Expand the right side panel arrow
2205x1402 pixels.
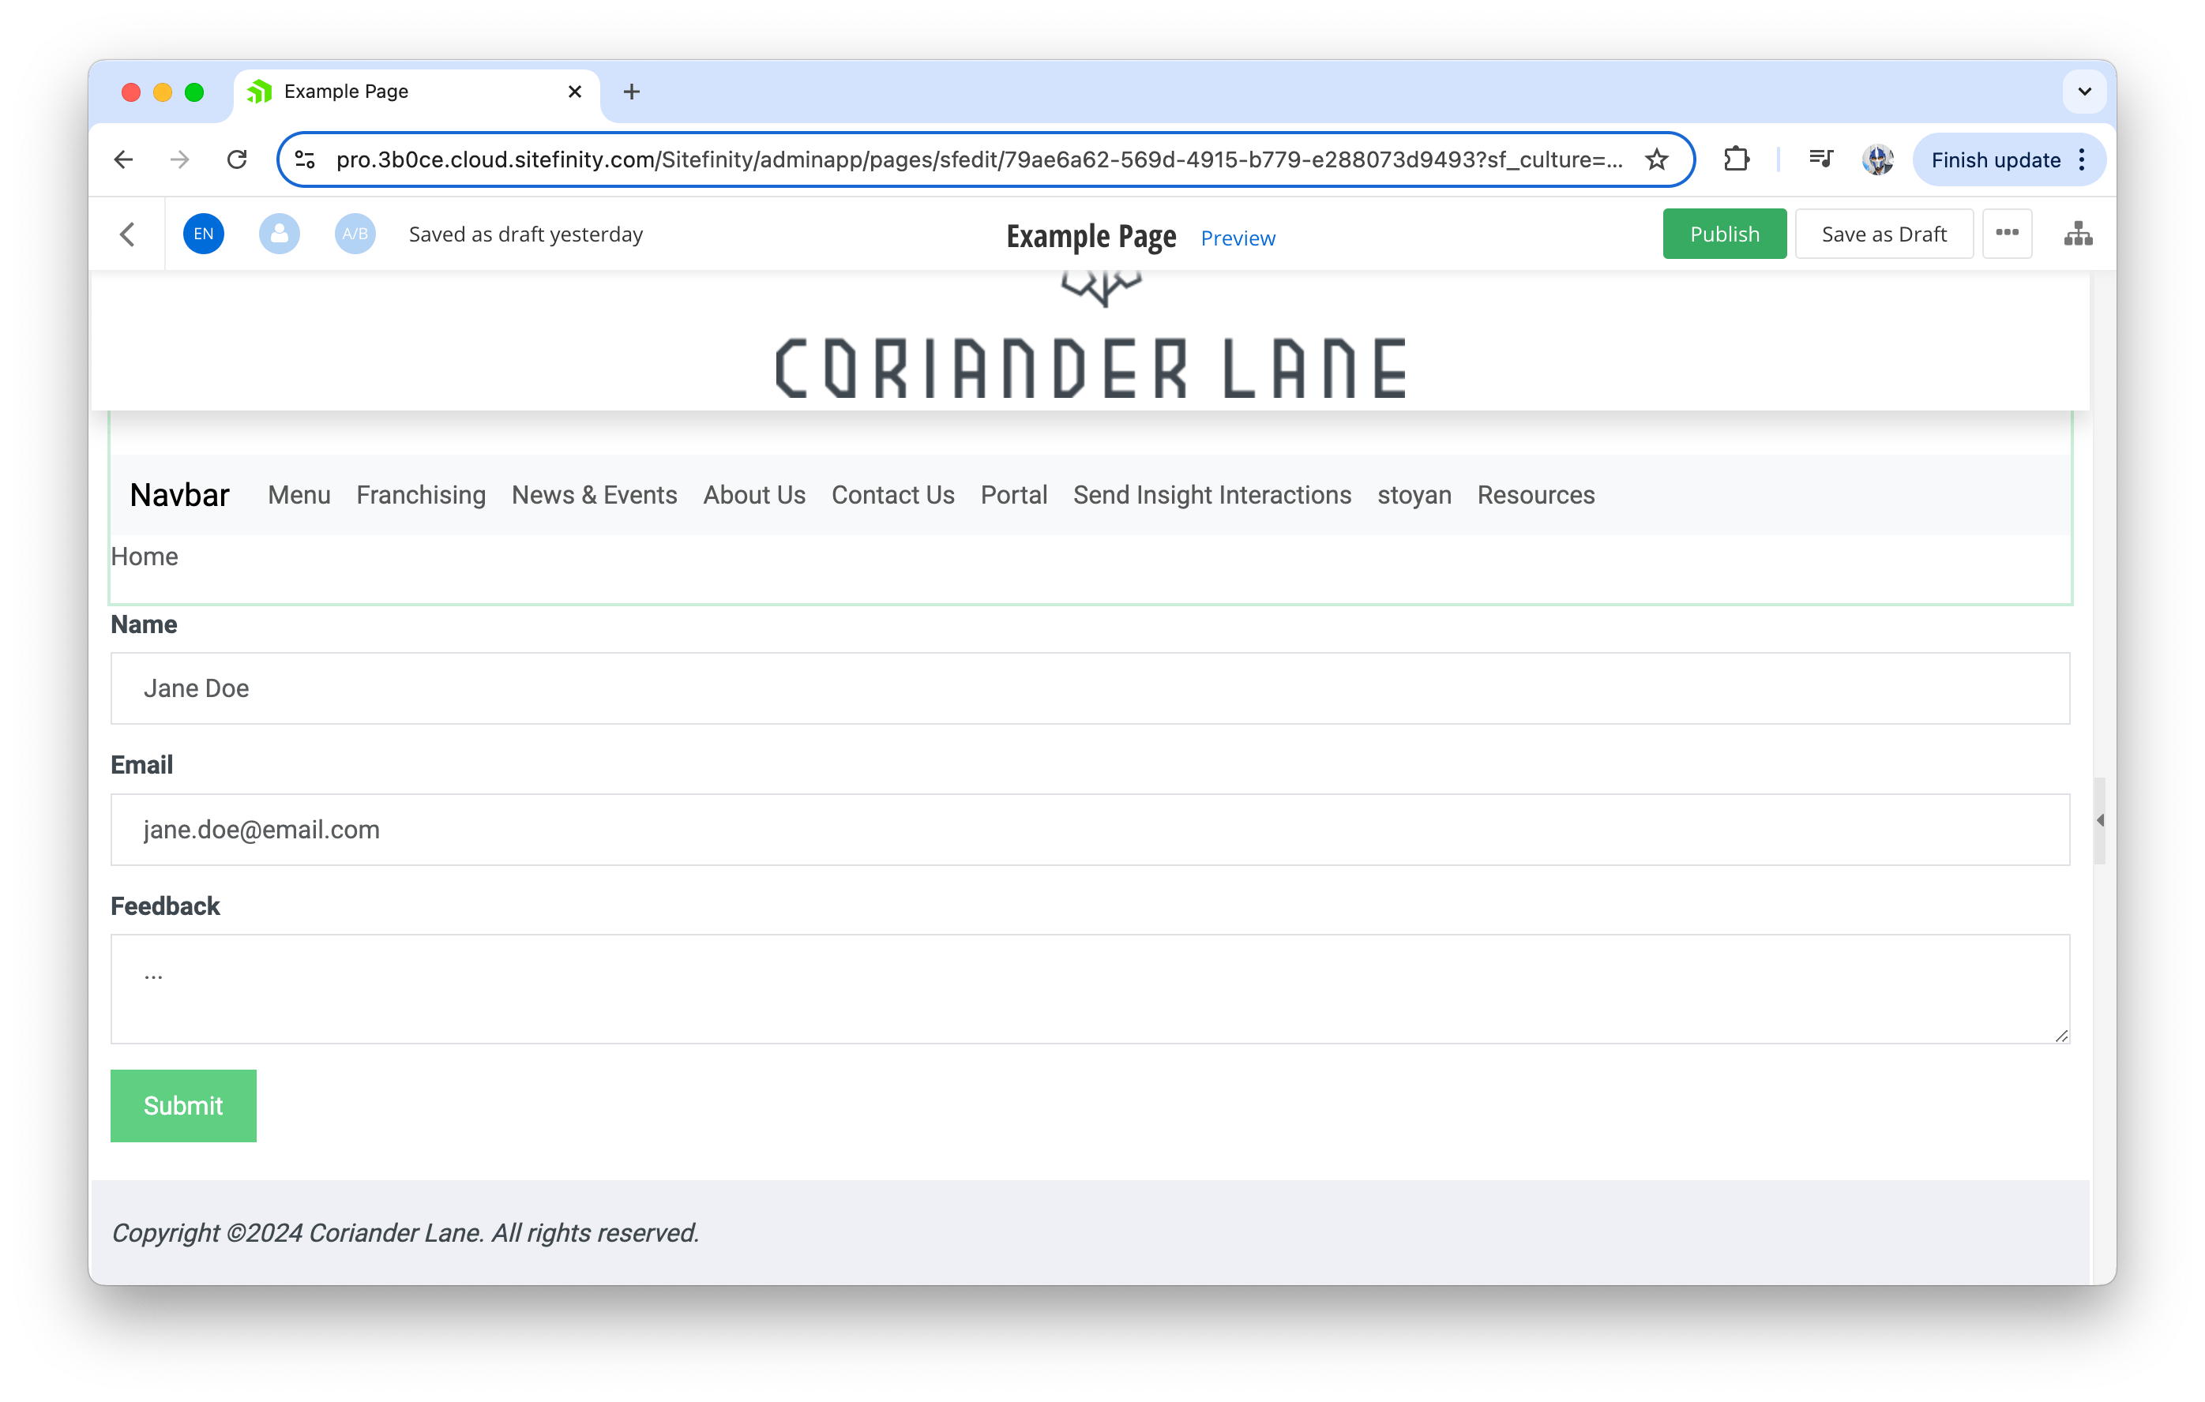click(x=2100, y=821)
